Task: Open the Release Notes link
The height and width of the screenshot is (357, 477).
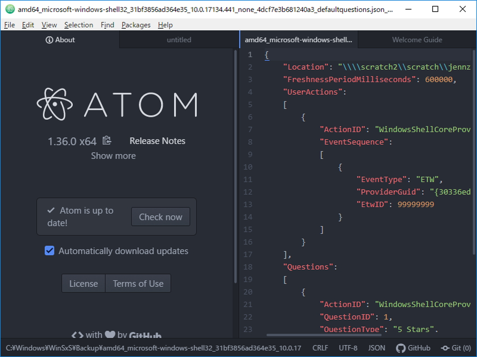Action: pyautogui.click(x=157, y=140)
